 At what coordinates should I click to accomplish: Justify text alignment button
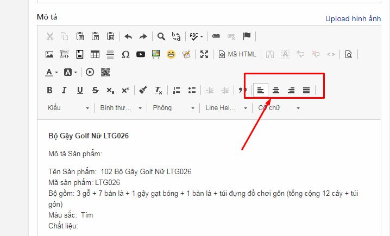306,90
